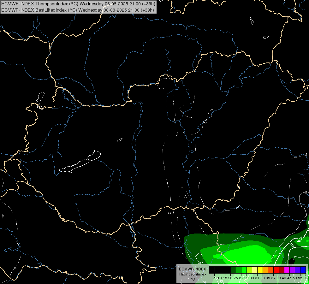This screenshot has height=284, width=309.
Task: Click legend tick value 60
Action: (x=306, y=278)
